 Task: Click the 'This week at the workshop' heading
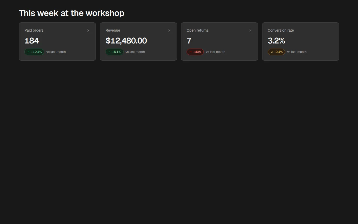tap(72, 13)
